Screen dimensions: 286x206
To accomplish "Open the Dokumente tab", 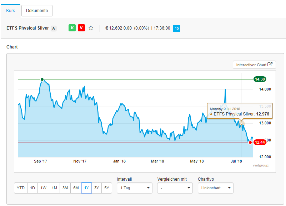I will (37, 11).
